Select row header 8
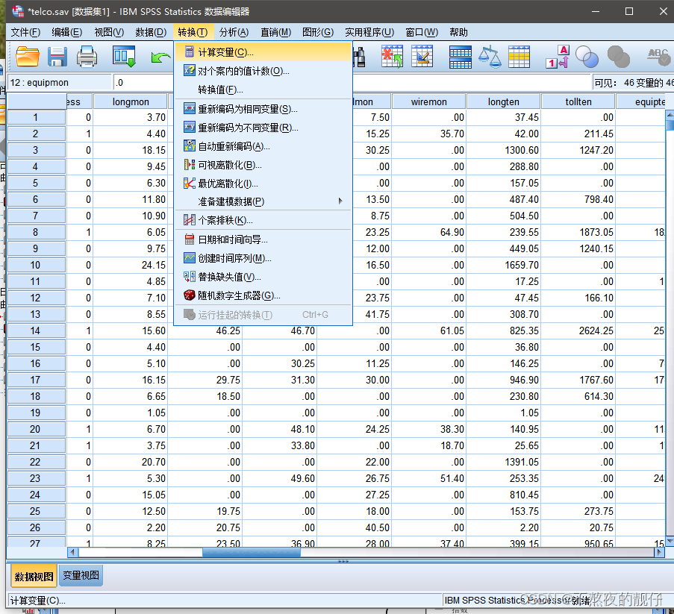Screen dimensions: 674x614 (36, 233)
